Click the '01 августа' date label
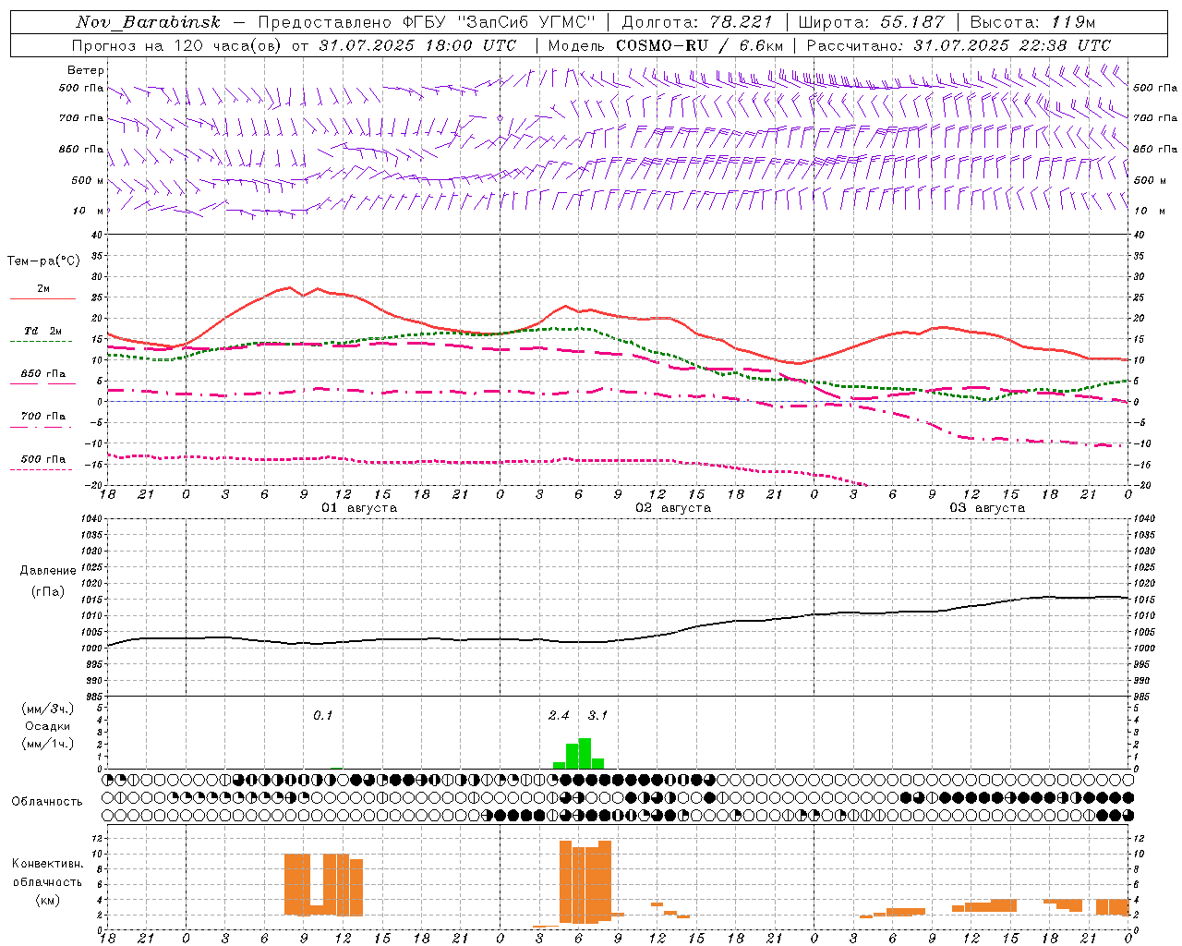1182x946 pixels. pos(359,508)
